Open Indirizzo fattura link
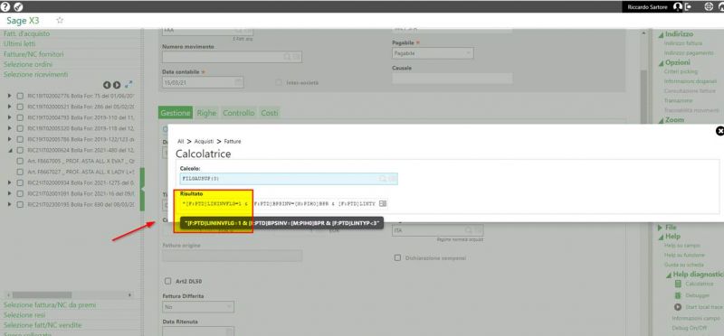Screen dimensions: 724x336 (x=683, y=43)
